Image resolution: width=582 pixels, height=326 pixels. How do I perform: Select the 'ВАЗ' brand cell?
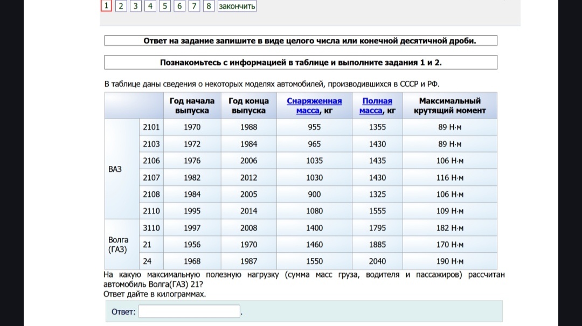click(x=122, y=169)
